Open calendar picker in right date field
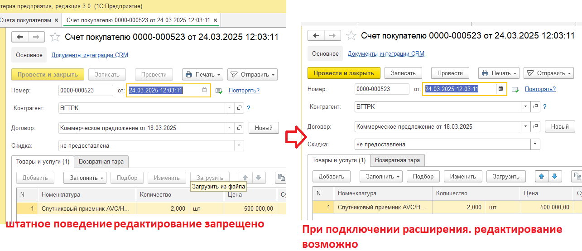This screenshot has height=251, width=582. [x=500, y=89]
